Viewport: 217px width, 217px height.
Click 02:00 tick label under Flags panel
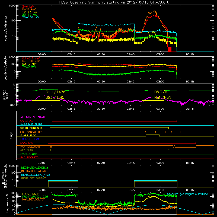[x=42, y=163]
